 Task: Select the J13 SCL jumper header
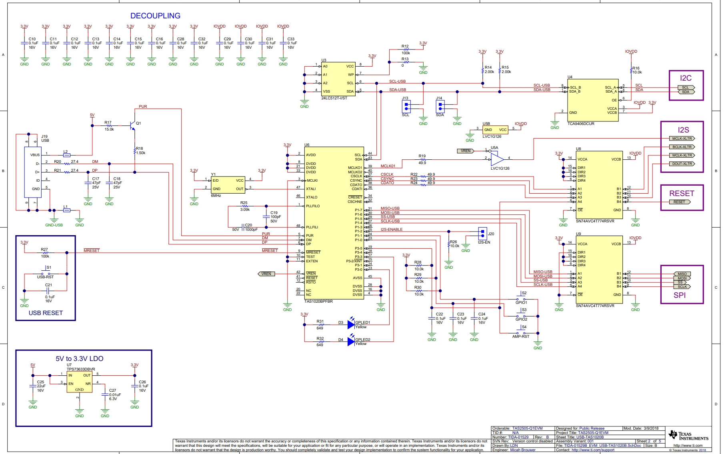(406, 107)
